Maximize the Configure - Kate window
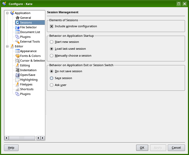The image size is (189, 155). coord(179,4)
